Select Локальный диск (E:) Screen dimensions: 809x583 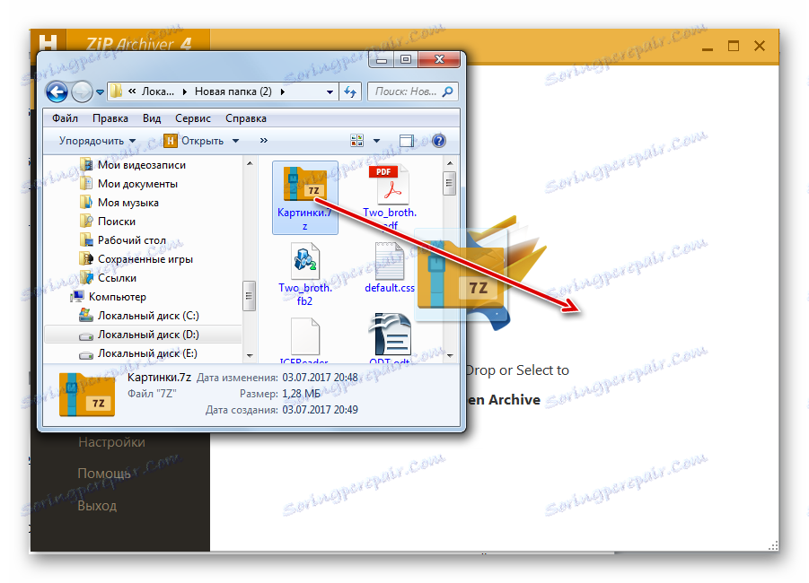pyautogui.click(x=147, y=353)
